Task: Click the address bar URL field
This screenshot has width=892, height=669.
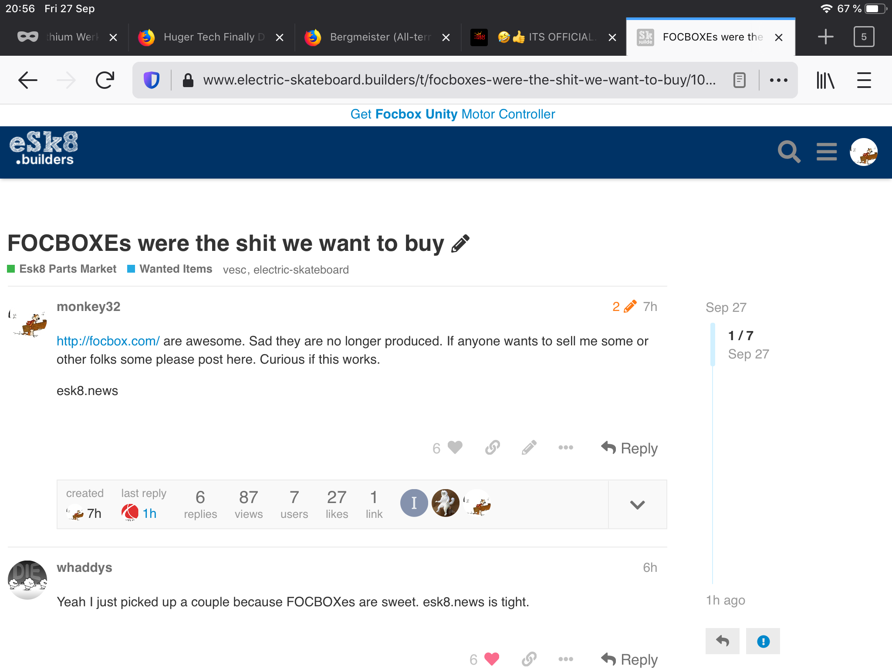Action: coord(459,80)
